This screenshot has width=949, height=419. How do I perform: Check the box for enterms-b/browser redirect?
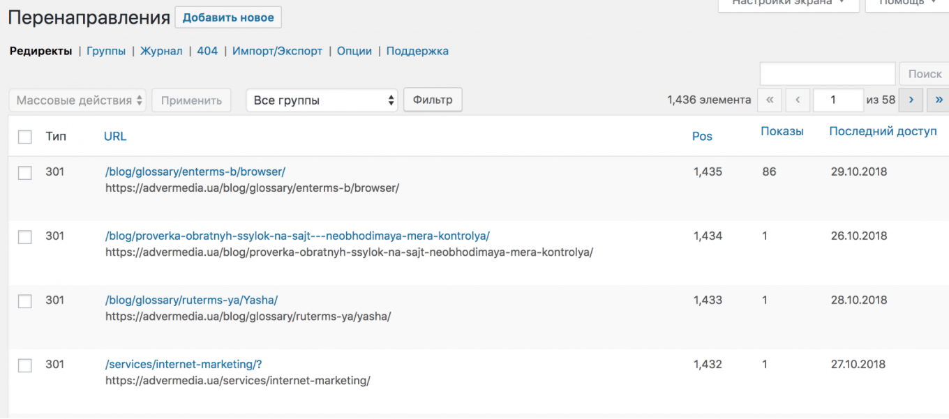[25, 173]
